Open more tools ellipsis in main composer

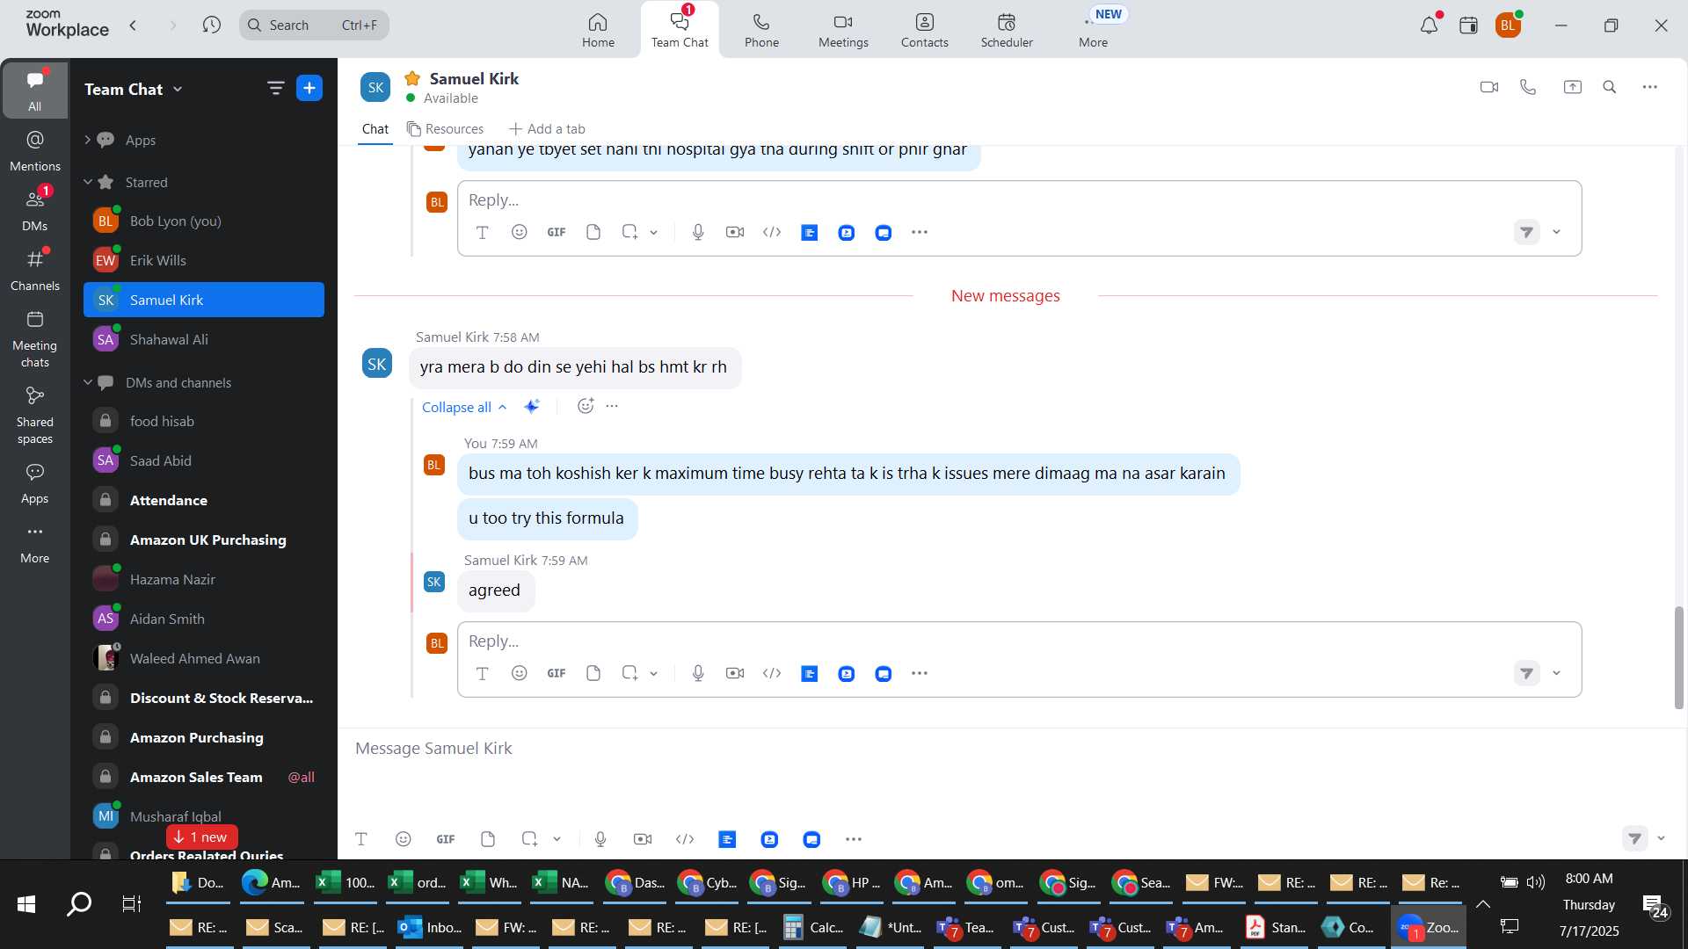pyautogui.click(x=854, y=839)
